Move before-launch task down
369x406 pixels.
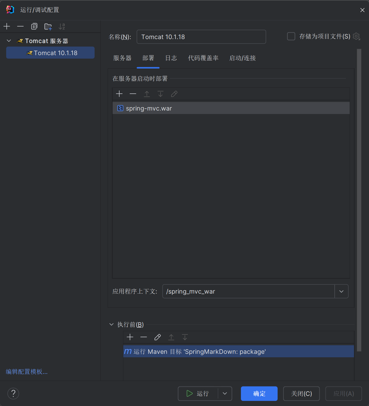pyautogui.click(x=185, y=337)
